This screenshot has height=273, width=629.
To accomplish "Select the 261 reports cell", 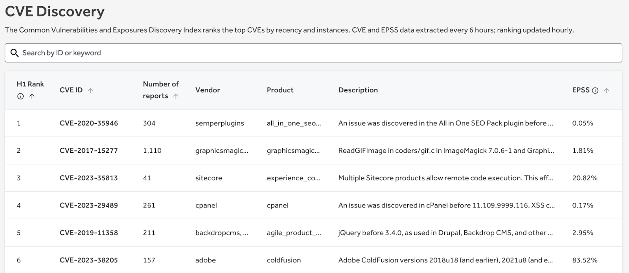I will (149, 205).
